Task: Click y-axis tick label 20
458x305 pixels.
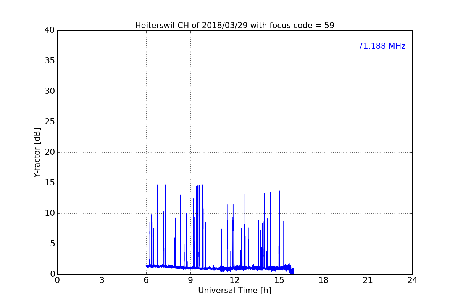Action: click(x=49, y=152)
